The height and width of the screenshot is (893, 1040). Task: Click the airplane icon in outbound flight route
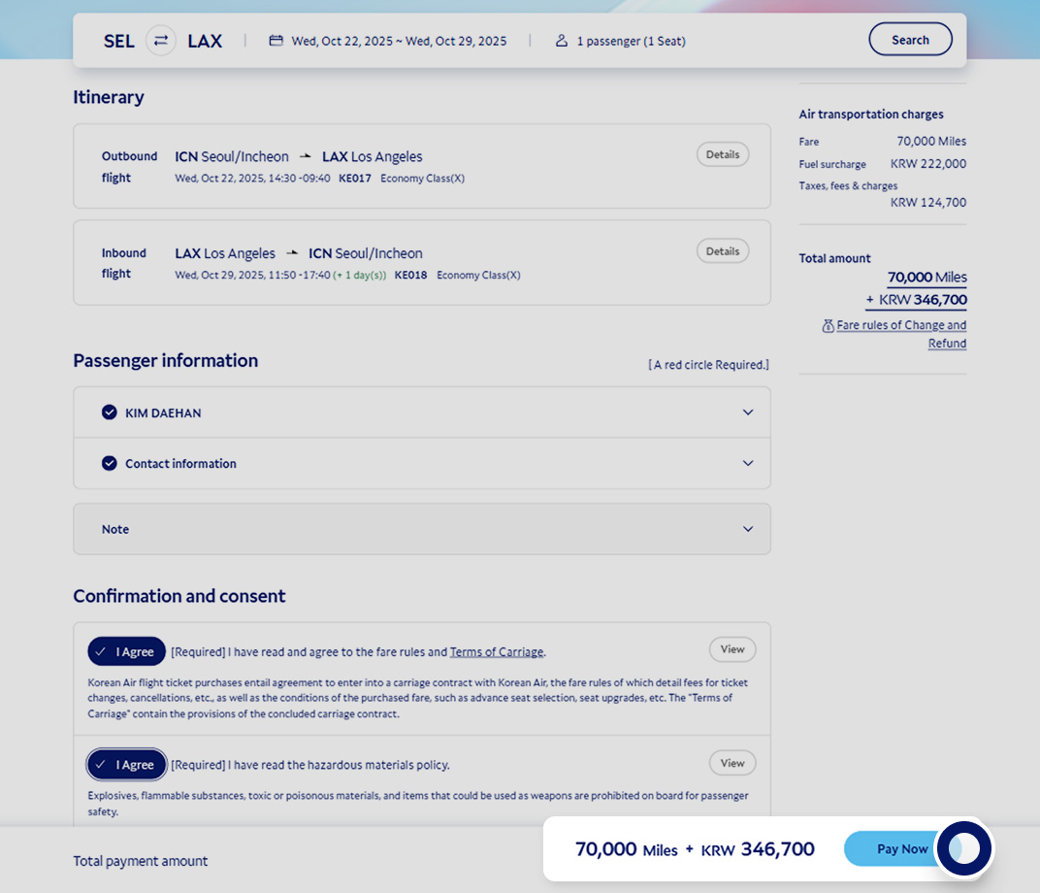pos(306,156)
